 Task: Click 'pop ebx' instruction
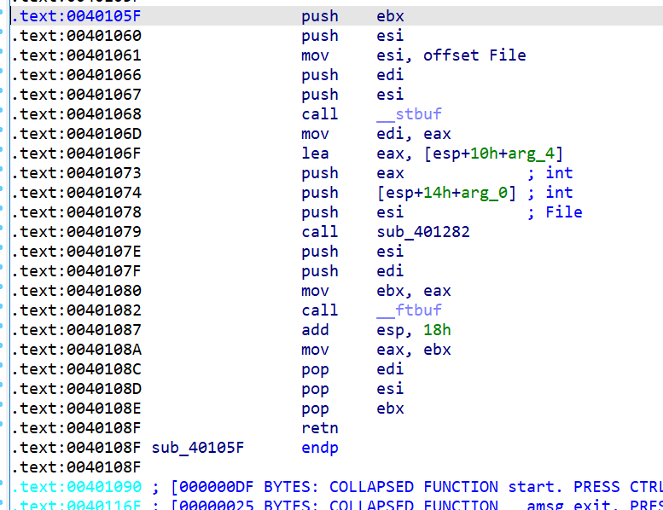tap(352, 409)
